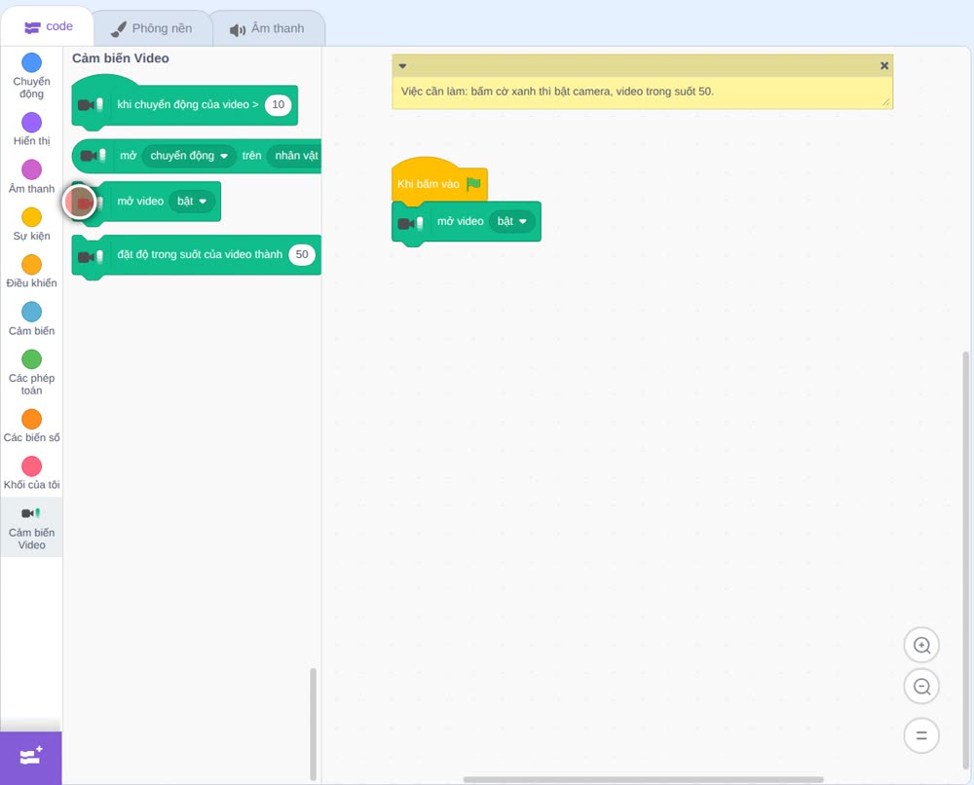Open the Chuyển động block category

(x=31, y=76)
